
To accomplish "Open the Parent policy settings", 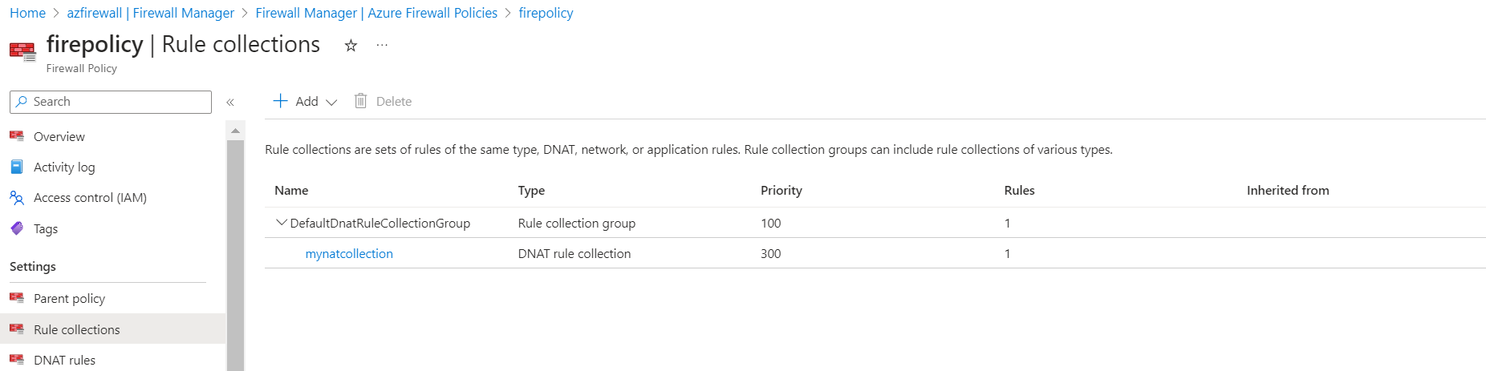I will pyautogui.click(x=69, y=299).
